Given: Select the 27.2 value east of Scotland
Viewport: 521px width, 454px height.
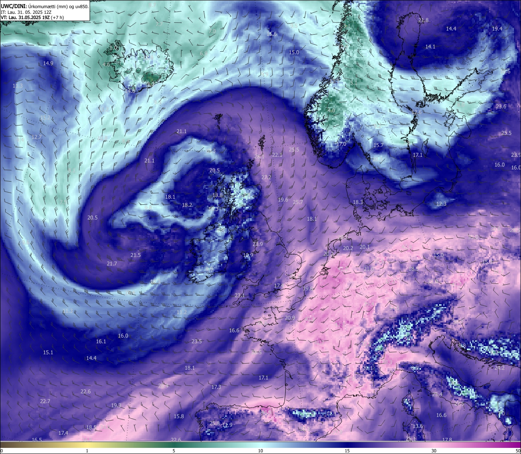Looking at the screenshot, I should [x=266, y=178].
